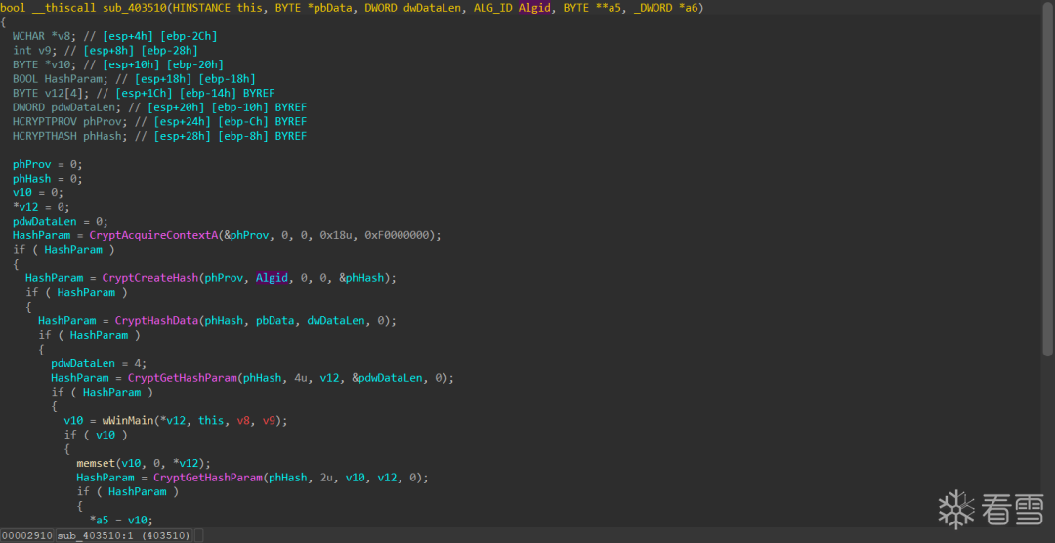Viewport: 1055px width, 543px height.
Task: Click dwDataLen argument in CryptHashData call
Action: point(336,321)
